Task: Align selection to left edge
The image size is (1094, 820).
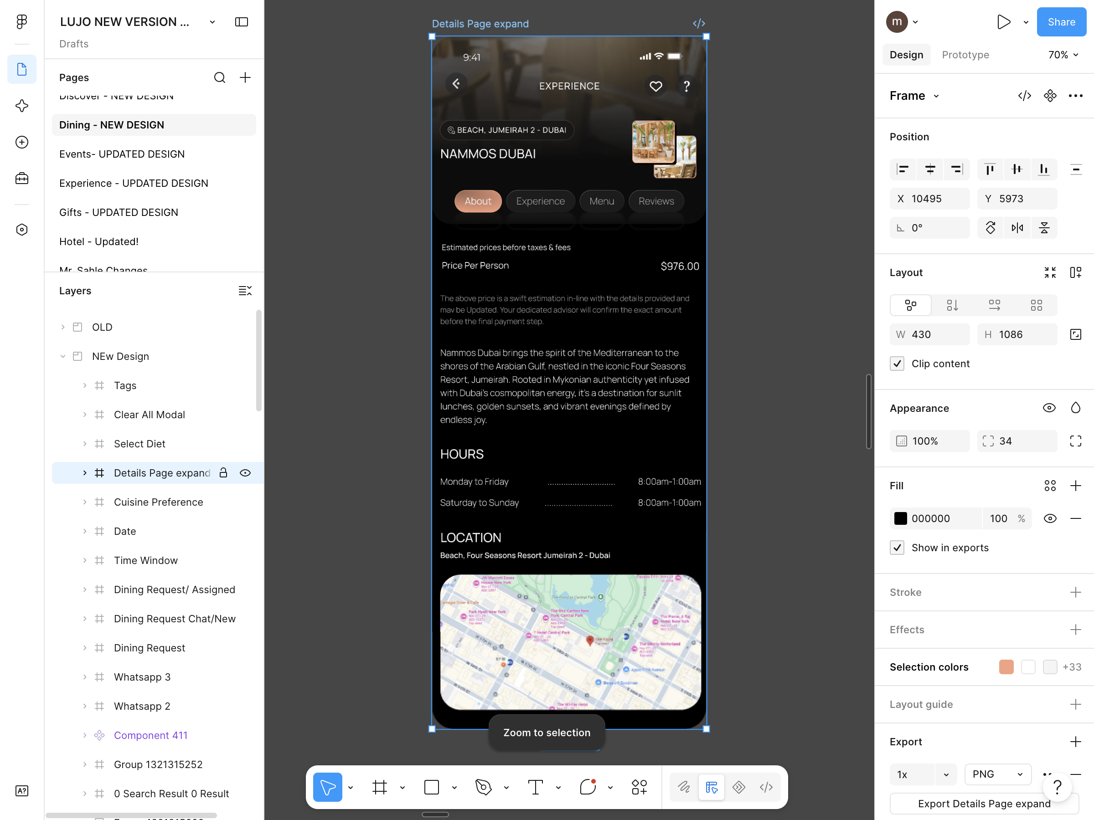Action: pyautogui.click(x=903, y=169)
